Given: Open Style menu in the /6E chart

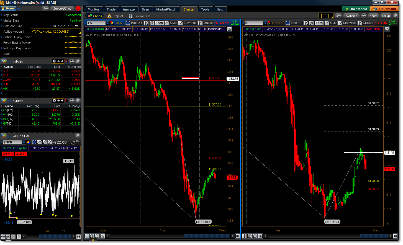Looking at the screenshot, I should (331, 23).
